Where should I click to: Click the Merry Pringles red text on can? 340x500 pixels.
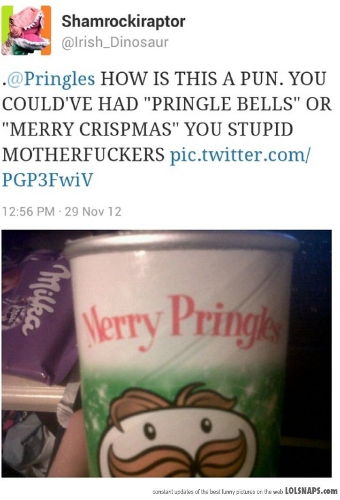tap(181, 322)
